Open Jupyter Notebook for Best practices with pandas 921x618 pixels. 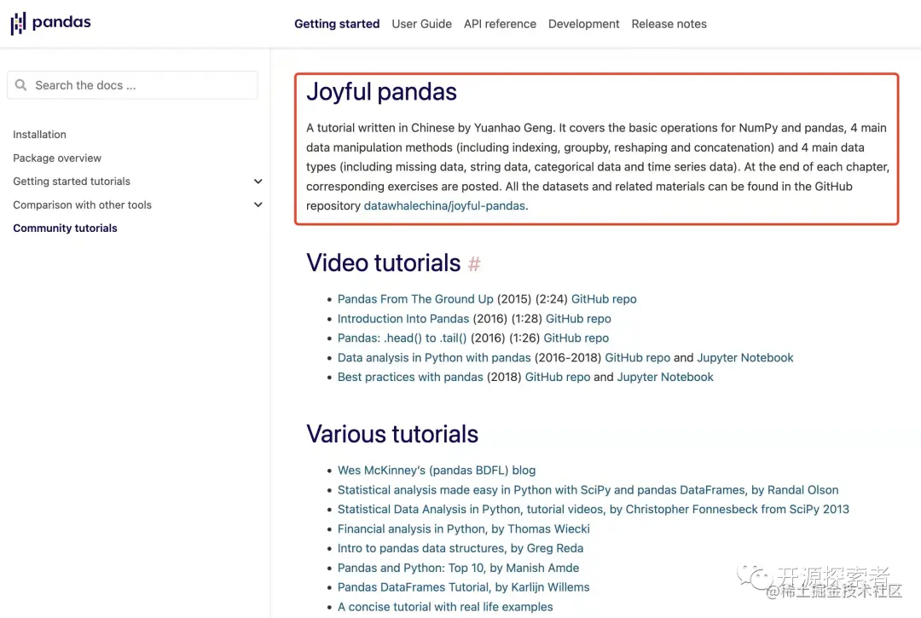pos(665,377)
